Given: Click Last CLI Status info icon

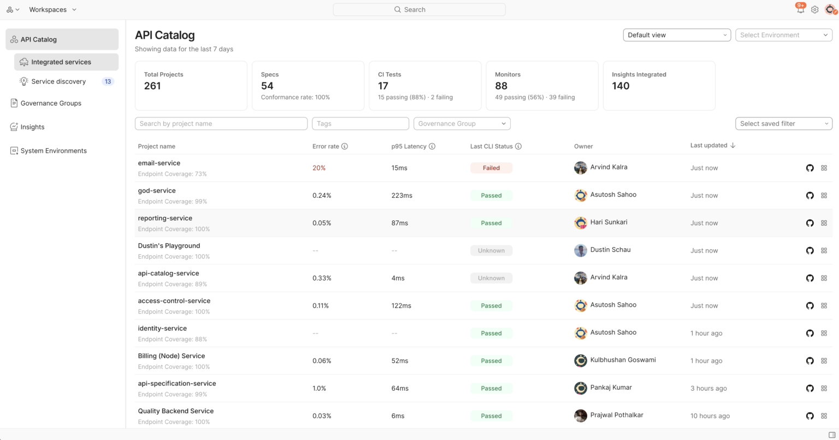Looking at the screenshot, I should point(518,146).
